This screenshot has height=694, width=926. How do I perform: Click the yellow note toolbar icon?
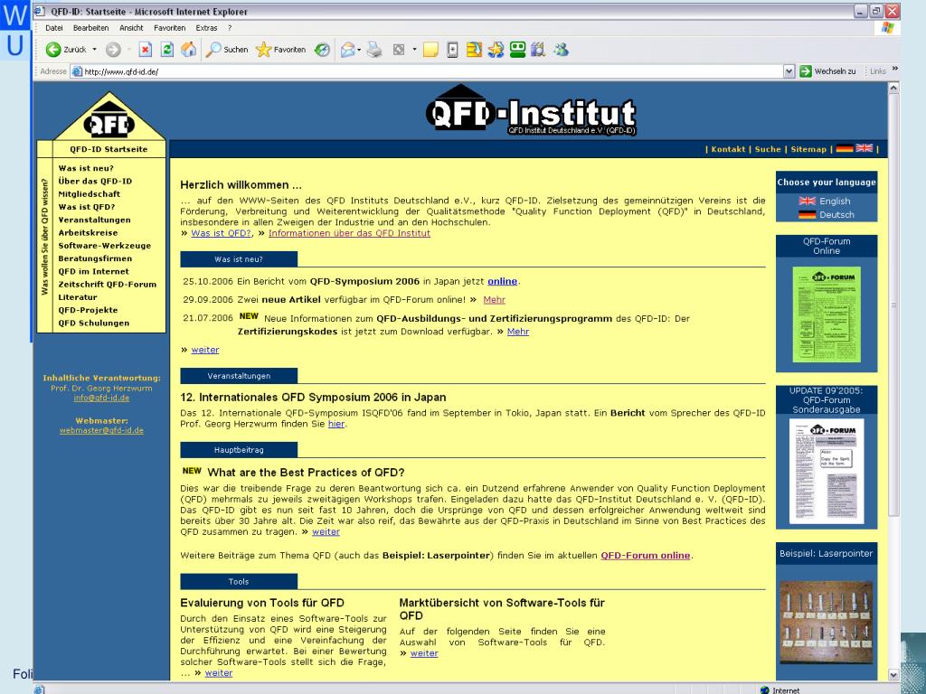(430, 50)
